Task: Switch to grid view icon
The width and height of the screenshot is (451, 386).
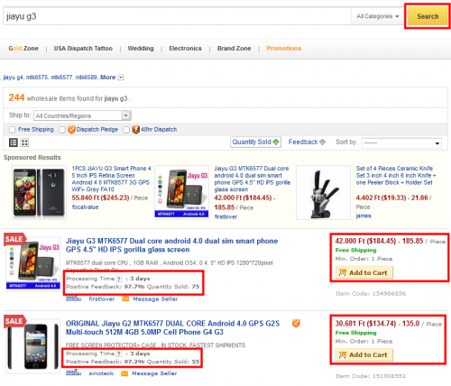Action: [x=24, y=142]
